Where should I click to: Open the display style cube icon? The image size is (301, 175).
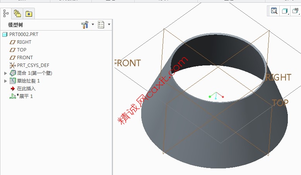click(285, 11)
